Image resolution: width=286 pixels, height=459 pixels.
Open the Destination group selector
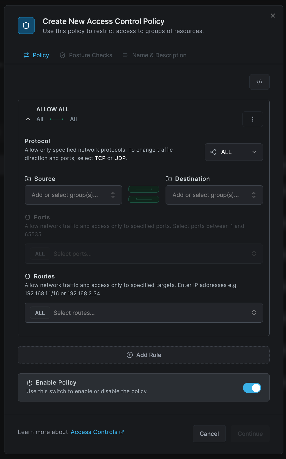(214, 195)
